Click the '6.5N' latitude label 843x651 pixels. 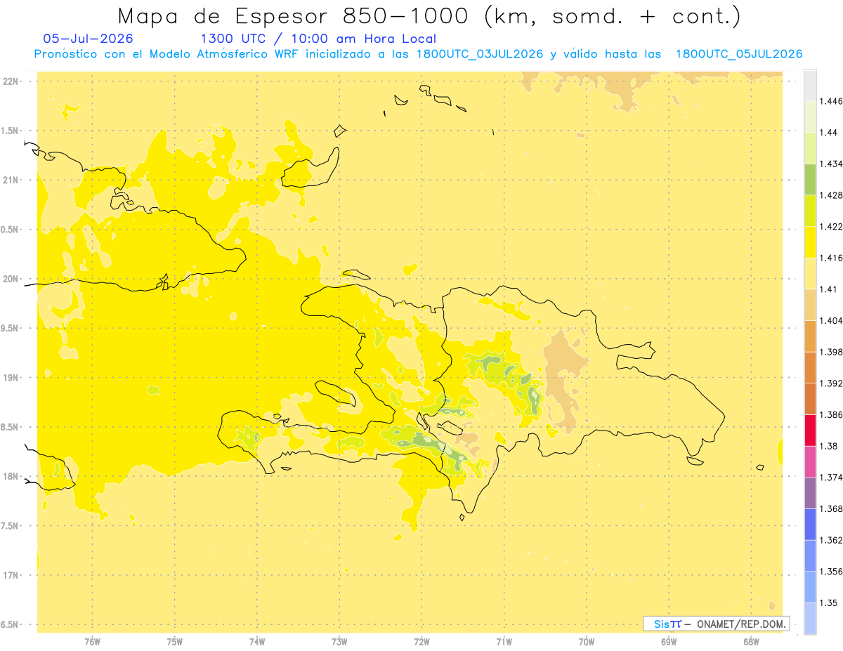11,624
